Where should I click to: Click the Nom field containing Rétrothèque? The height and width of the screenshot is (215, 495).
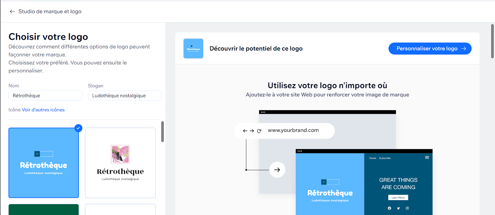(45, 95)
